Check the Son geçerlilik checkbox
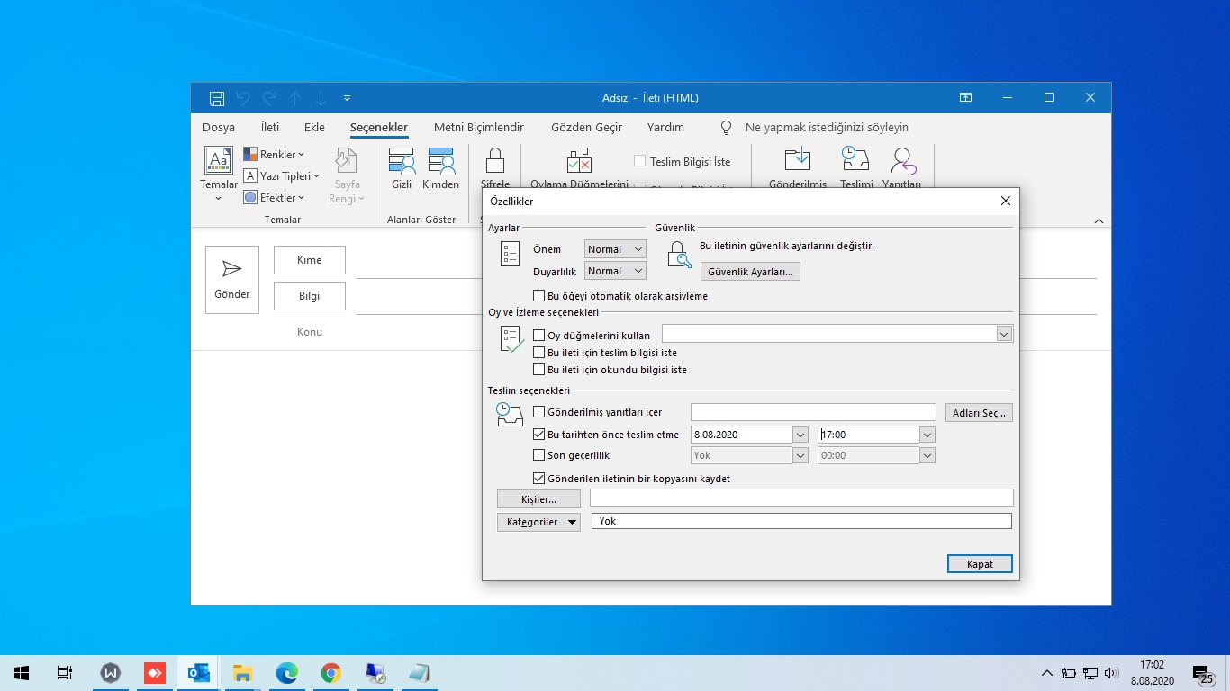1230x691 pixels. pos(539,455)
